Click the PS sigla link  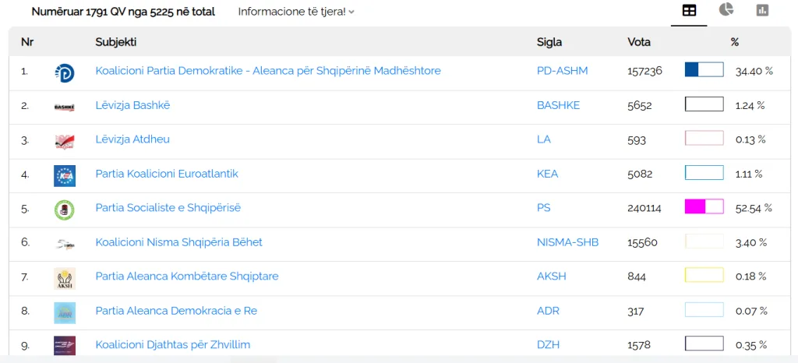tap(543, 208)
